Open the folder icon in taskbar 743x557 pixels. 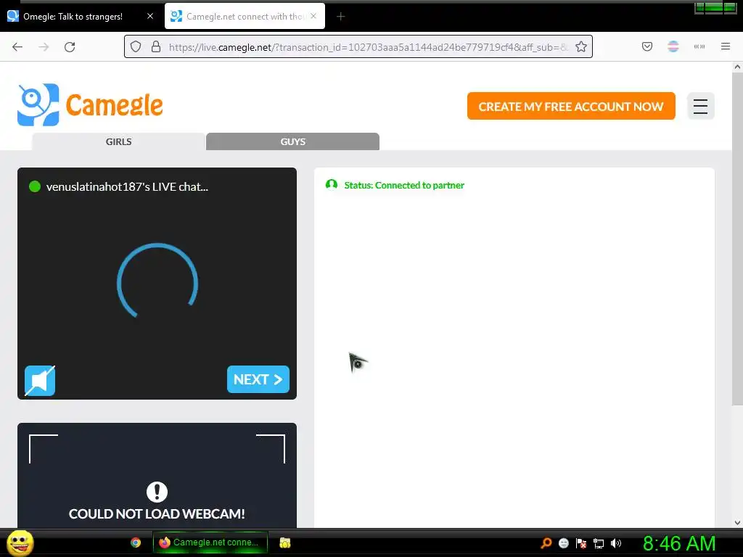click(x=284, y=542)
